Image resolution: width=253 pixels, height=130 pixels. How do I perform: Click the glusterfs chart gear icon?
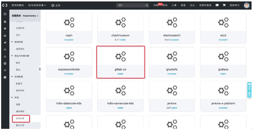pos(172,56)
